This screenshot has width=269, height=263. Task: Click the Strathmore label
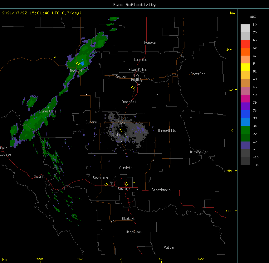tap(161, 190)
